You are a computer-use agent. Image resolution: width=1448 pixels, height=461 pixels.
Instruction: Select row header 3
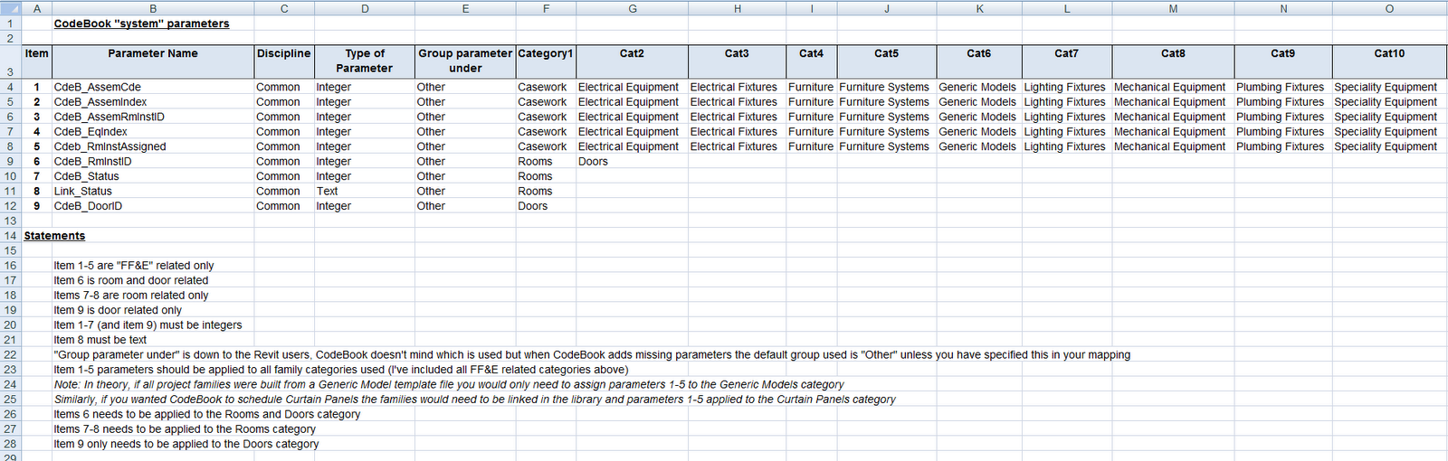point(10,62)
